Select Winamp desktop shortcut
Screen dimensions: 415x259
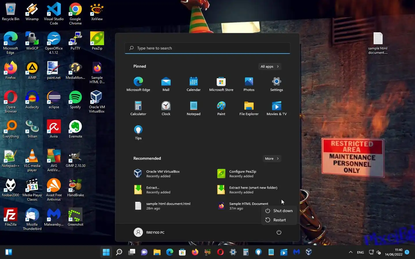(32, 12)
